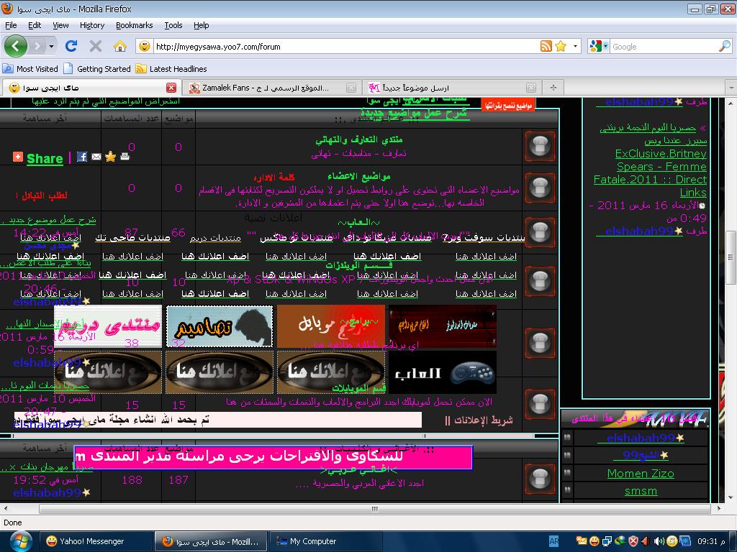The height and width of the screenshot is (552, 737).
Task: Go to the Home page icon
Action: click(120, 46)
